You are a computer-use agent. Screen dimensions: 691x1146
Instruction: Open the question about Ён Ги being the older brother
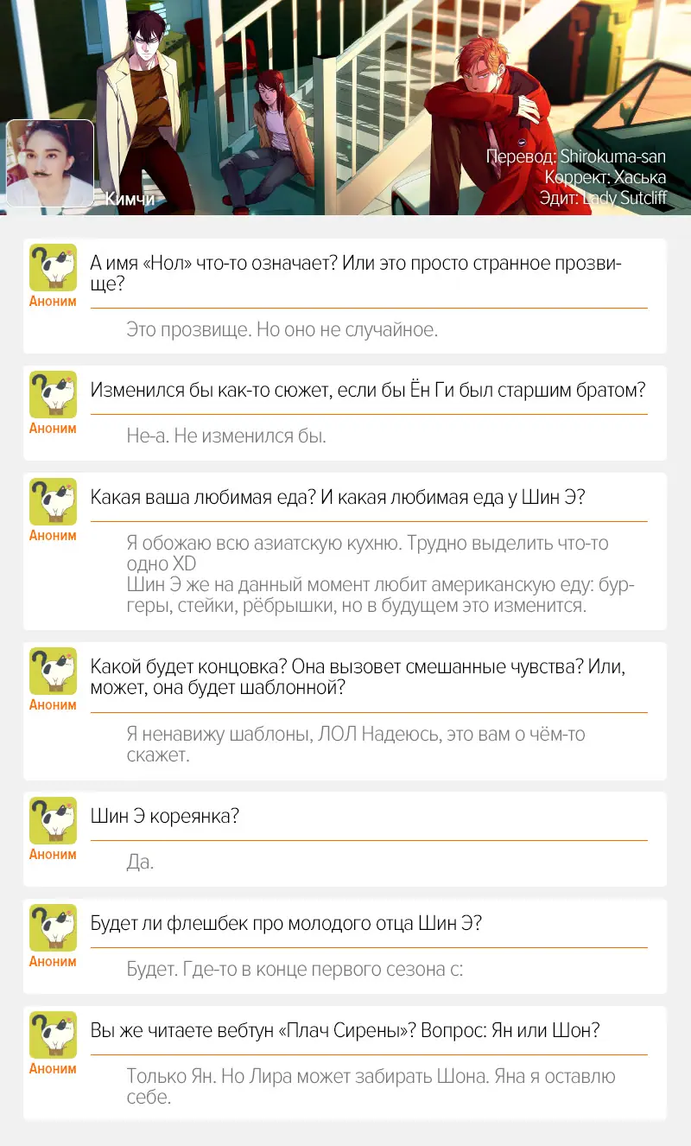point(368,390)
